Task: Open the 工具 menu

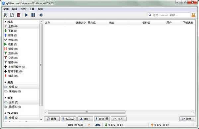Action: pyautogui.click(x=32, y=9)
